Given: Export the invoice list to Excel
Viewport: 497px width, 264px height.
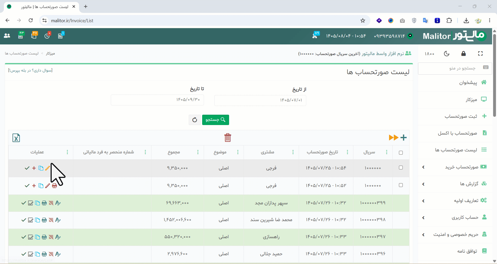Looking at the screenshot, I should coord(16,138).
